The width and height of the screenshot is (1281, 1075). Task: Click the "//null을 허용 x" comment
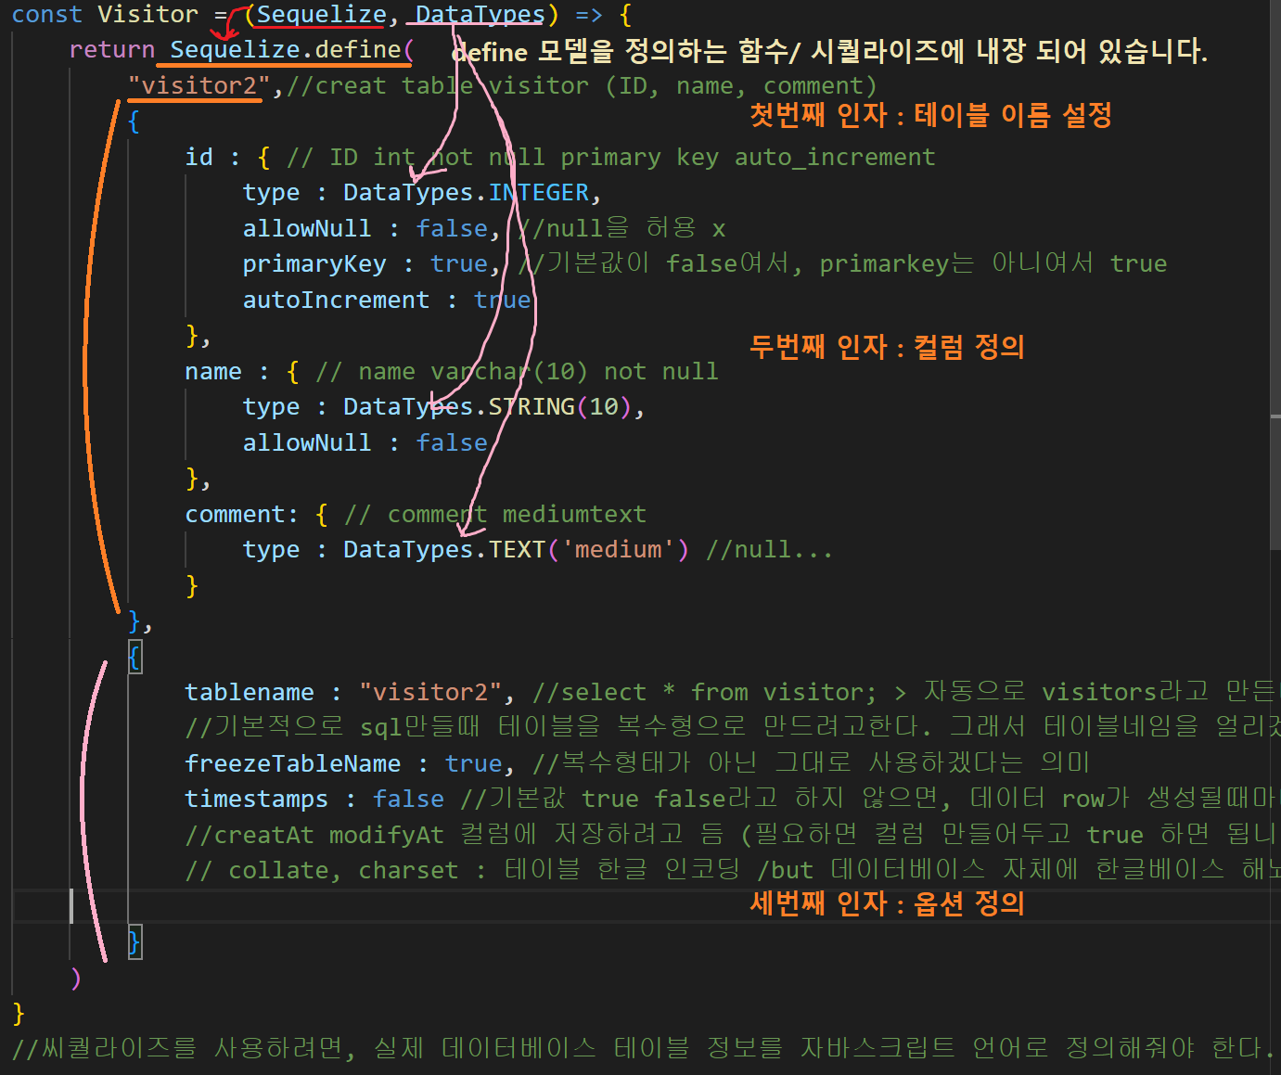pyautogui.click(x=621, y=228)
